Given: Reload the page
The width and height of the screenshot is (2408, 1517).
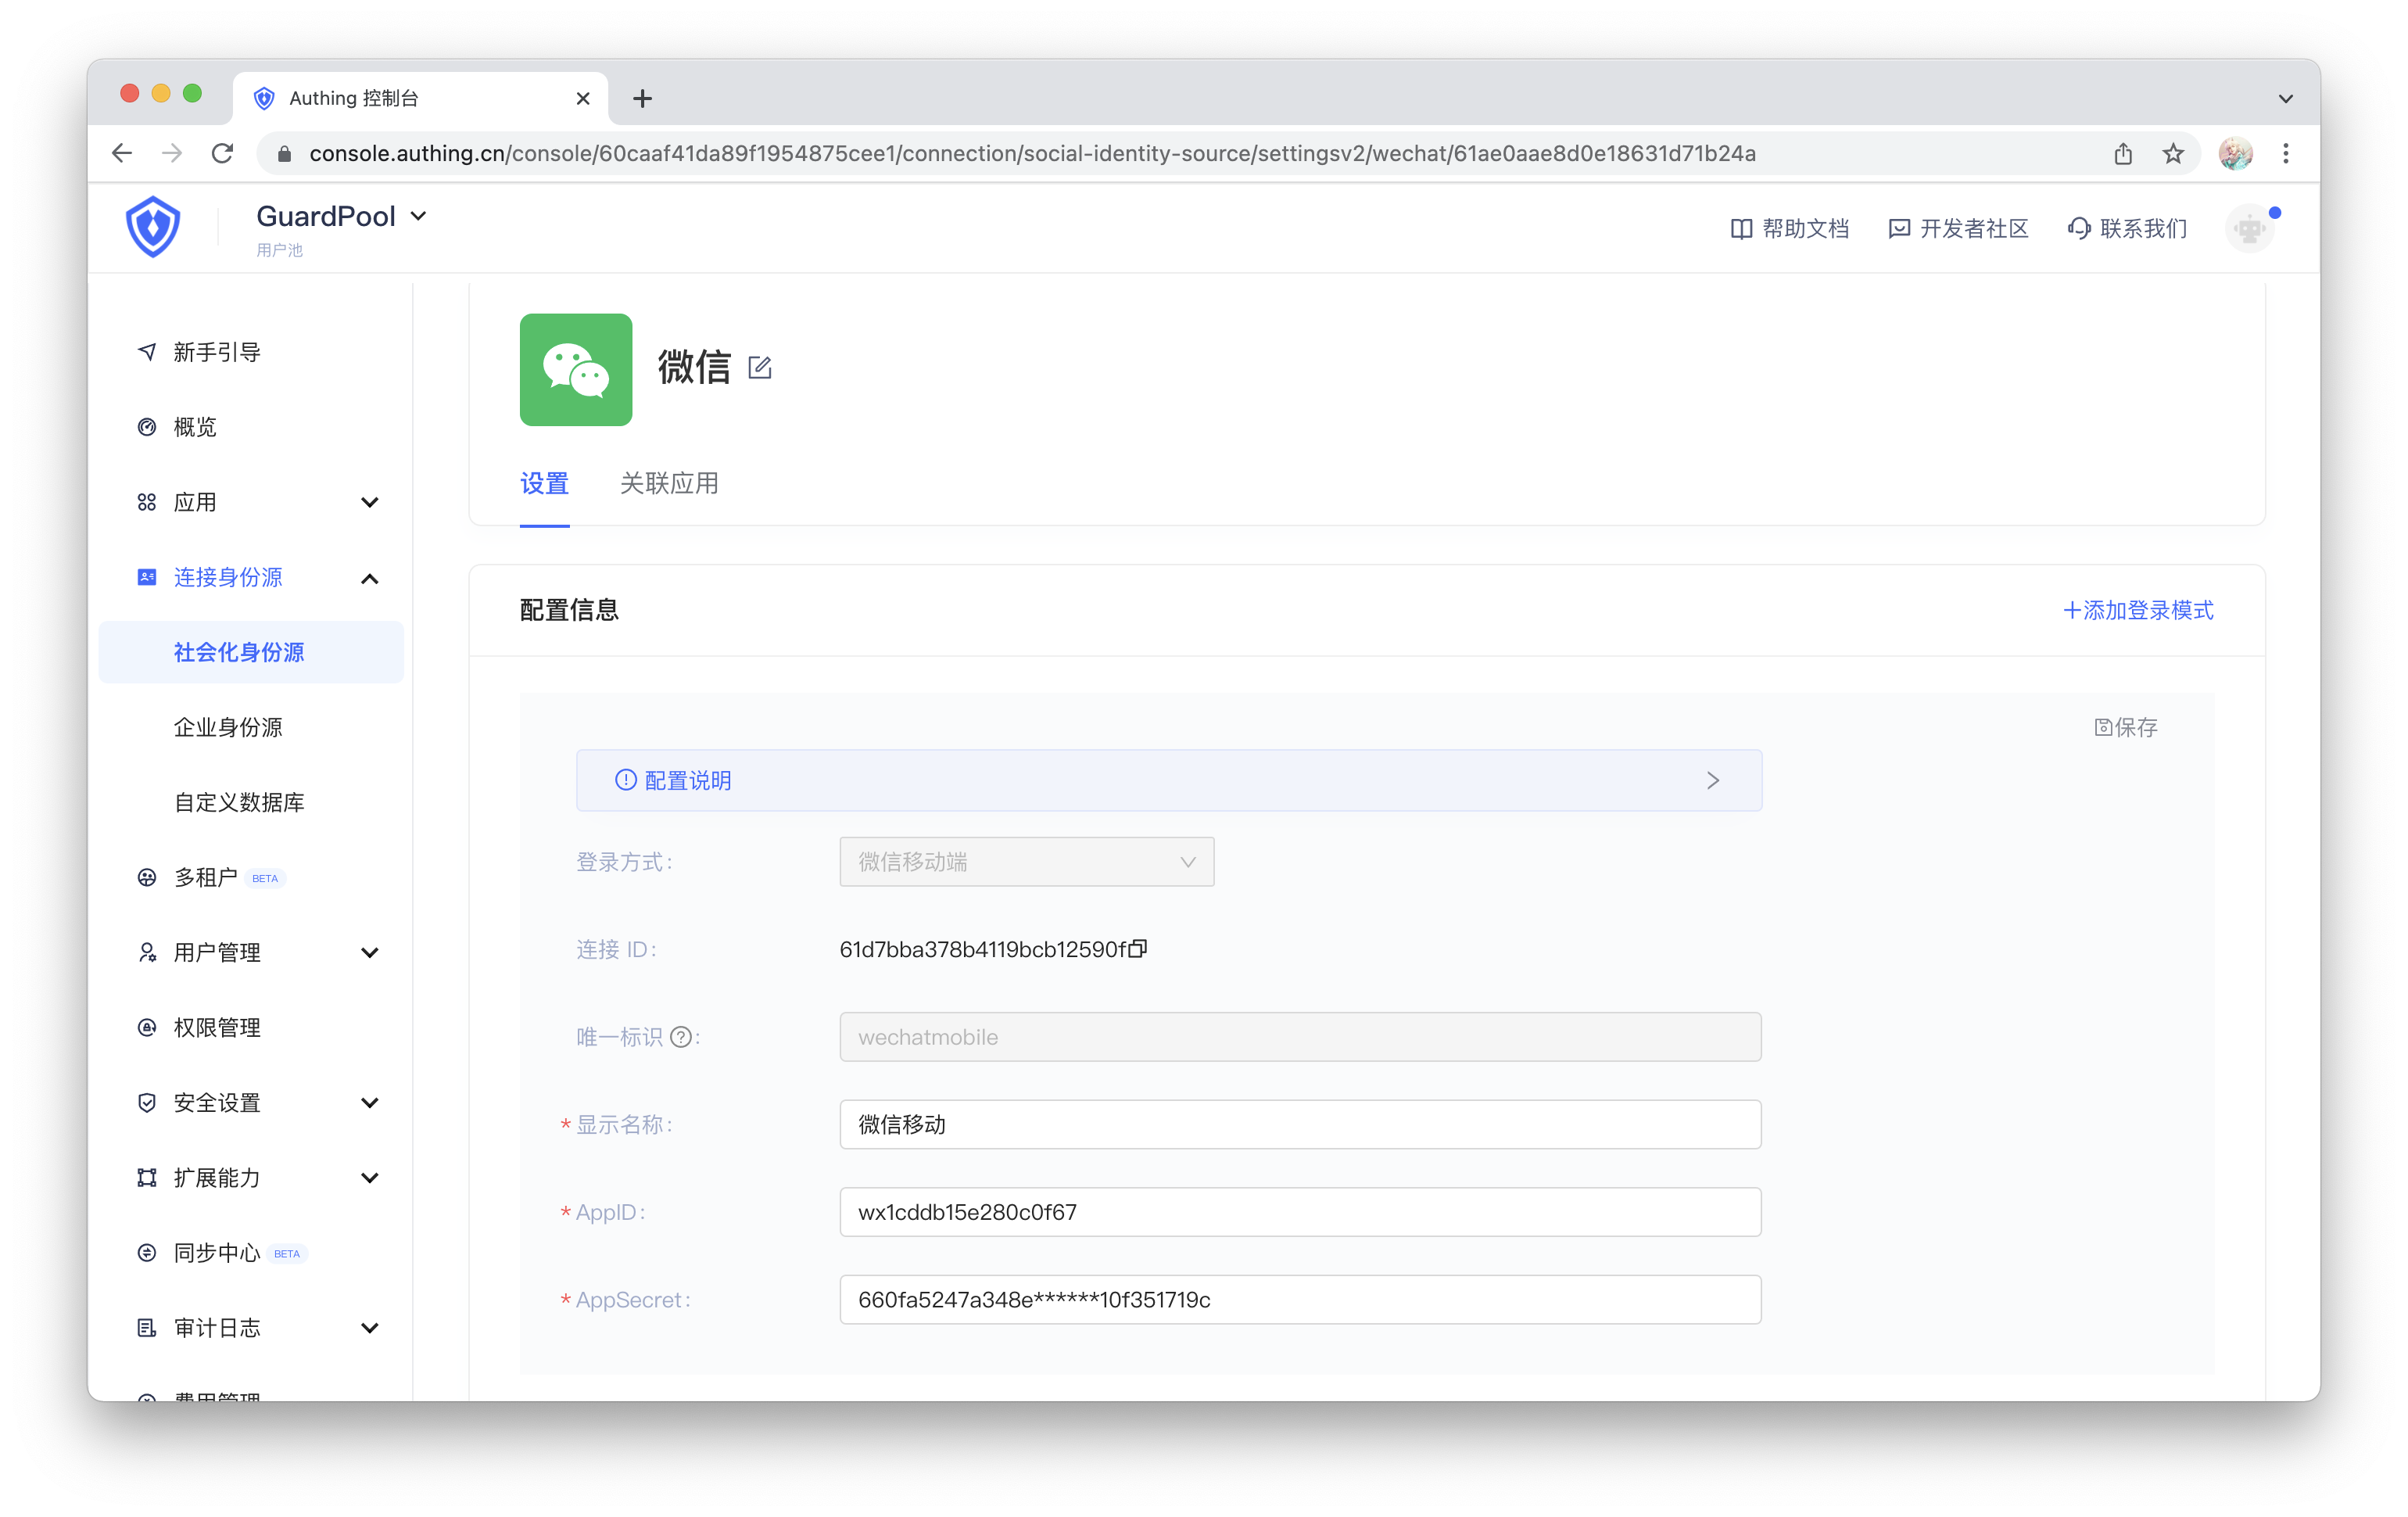Looking at the screenshot, I should 222,153.
